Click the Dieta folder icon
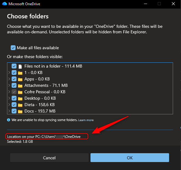This screenshot has width=181, height=170. 20,105
